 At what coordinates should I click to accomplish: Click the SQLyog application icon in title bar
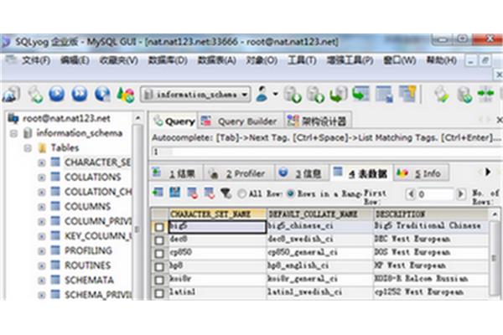6,42
